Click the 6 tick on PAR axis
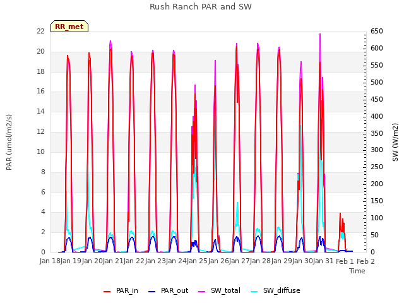Screen dimensions: 404x303 pyautogui.click(x=43, y=192)
